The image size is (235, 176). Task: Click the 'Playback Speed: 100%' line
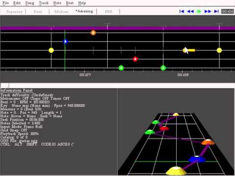[20, 134]
